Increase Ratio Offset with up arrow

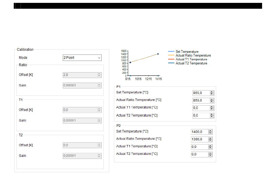tap(99, 74)
